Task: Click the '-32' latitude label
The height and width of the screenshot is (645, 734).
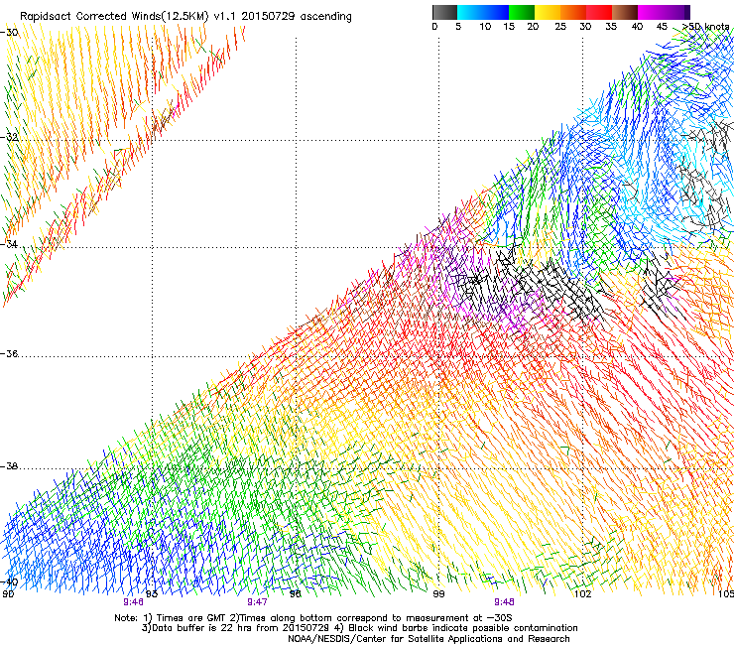Action: pos(9,137)
